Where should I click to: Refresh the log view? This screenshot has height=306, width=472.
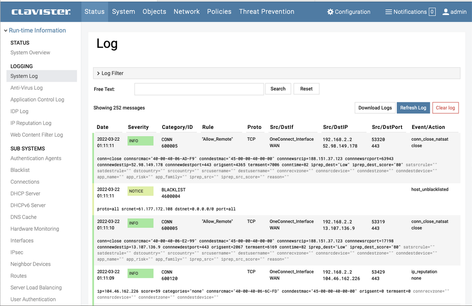(413, 108)
